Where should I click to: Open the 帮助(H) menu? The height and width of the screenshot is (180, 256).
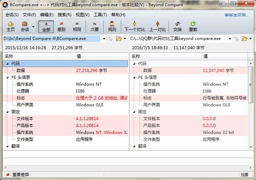point(118,15)
